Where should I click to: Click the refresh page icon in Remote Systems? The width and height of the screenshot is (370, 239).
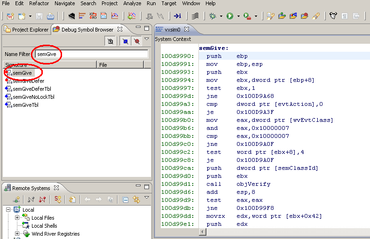click(x=72, y=199)
